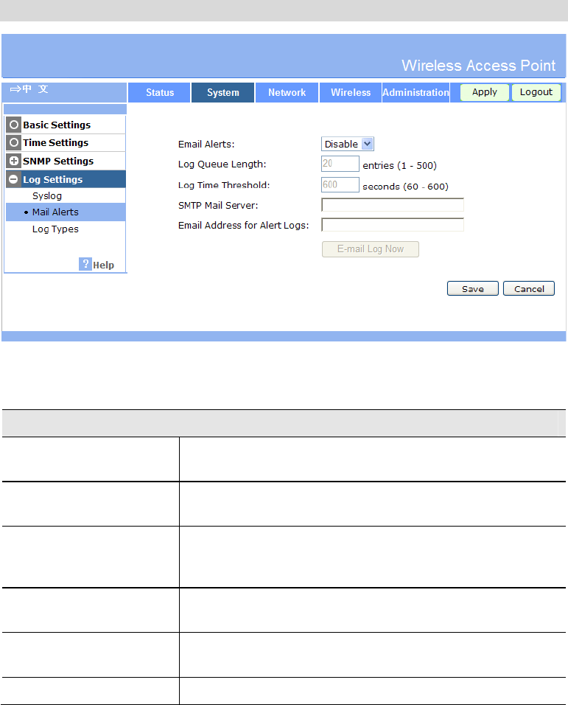
Task: Open the Administration tab
Action: 416,93
